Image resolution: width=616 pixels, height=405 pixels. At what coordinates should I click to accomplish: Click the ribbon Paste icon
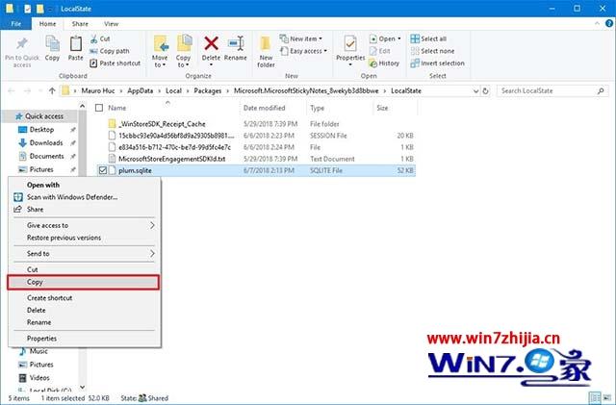75,43
